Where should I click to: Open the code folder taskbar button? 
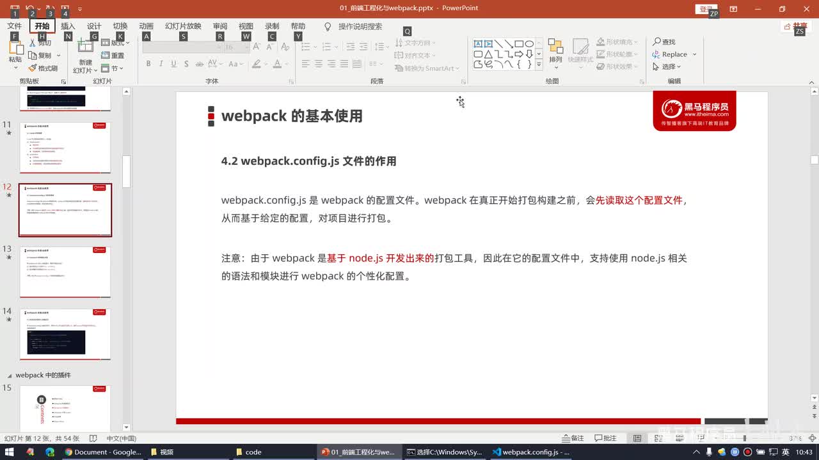point(273,452)
